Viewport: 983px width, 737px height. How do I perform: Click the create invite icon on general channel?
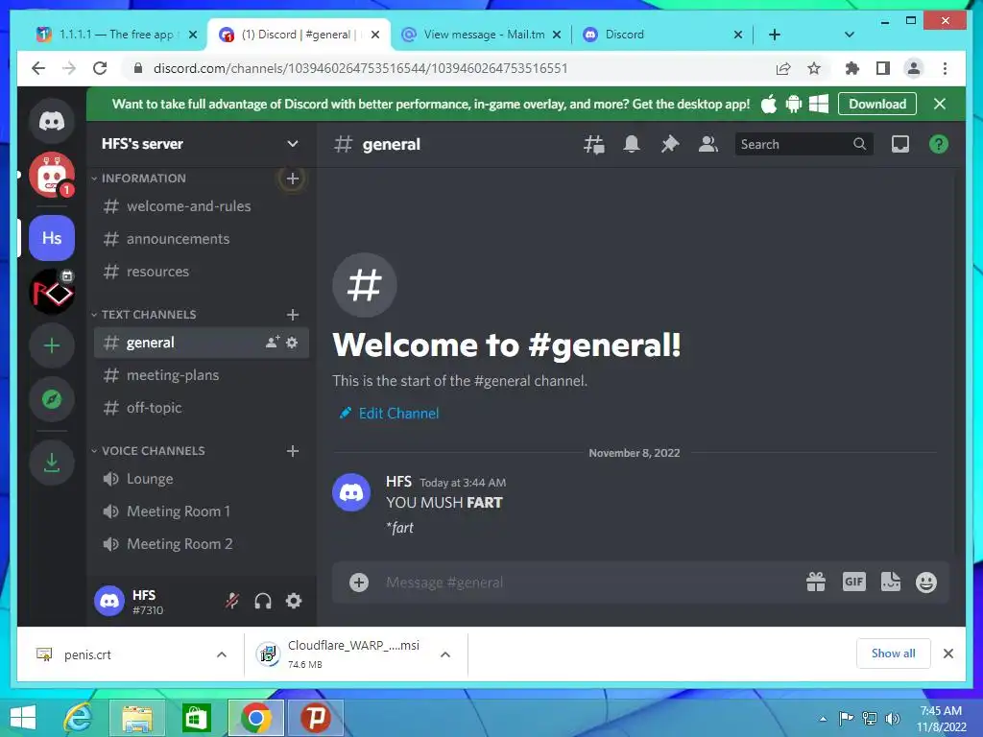[272, 343]
